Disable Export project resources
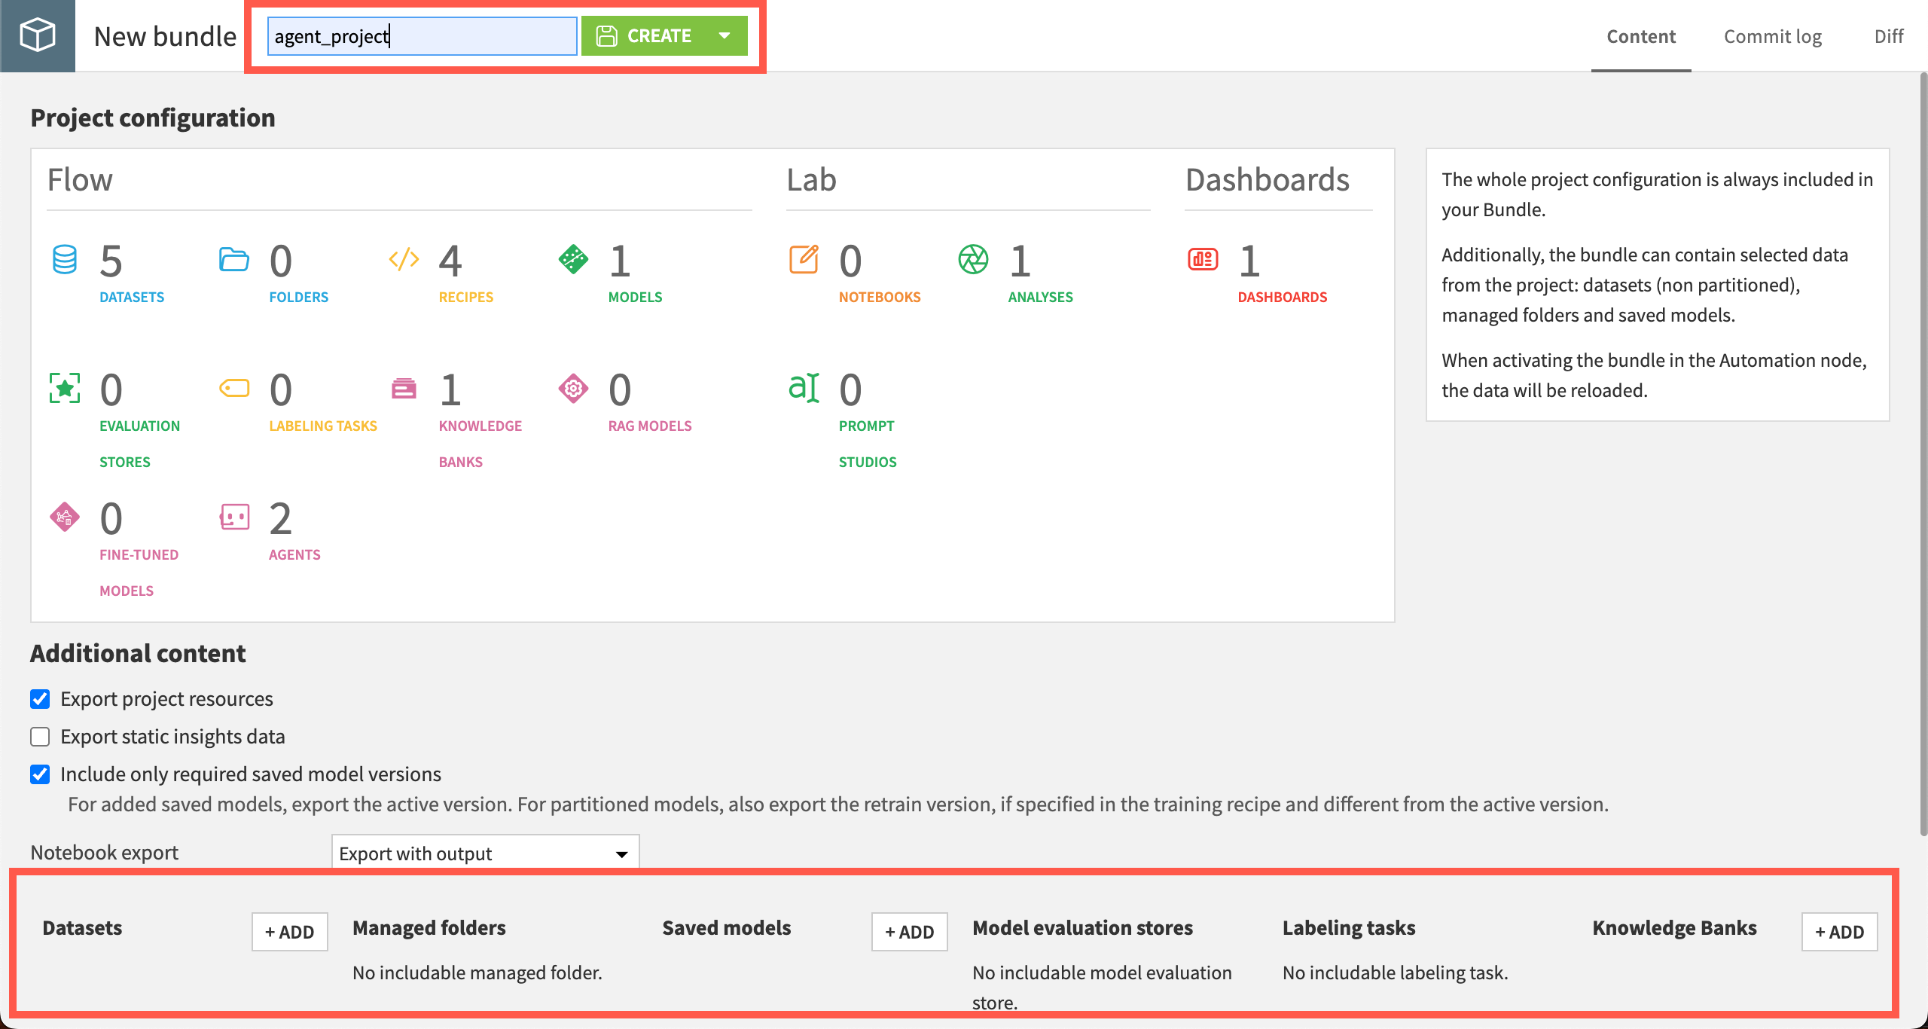The height and width of the screenshot is (1029, 1928). pyautogui.click(x=39, y=699)
